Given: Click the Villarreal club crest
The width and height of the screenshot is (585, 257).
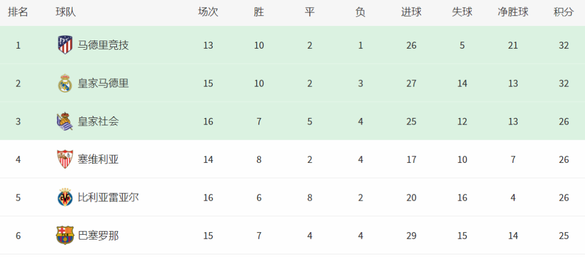Looking at the screenshot, I should pos(65,197).
